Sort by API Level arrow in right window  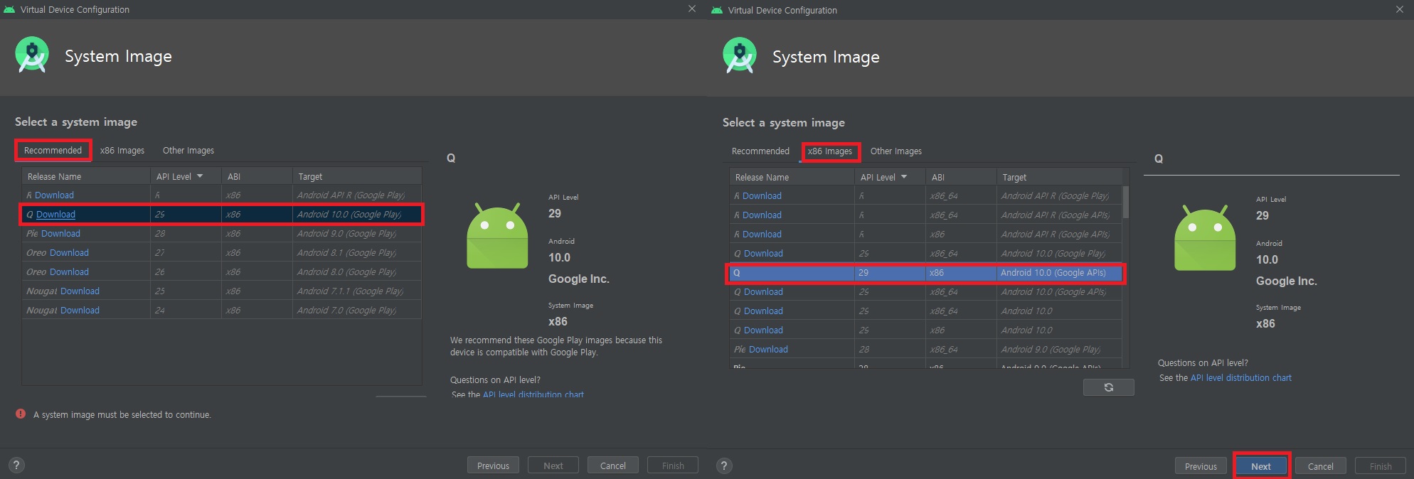(904, 177)
